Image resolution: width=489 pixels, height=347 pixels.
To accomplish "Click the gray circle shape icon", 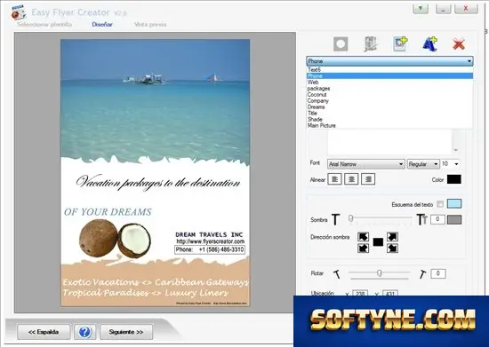I will click(341, 43).
